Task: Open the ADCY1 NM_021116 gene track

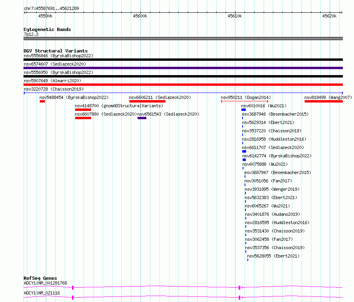Action: point(183,298)
